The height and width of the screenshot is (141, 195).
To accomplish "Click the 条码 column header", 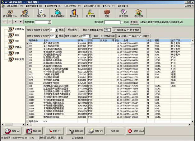I will pos(135,40).
